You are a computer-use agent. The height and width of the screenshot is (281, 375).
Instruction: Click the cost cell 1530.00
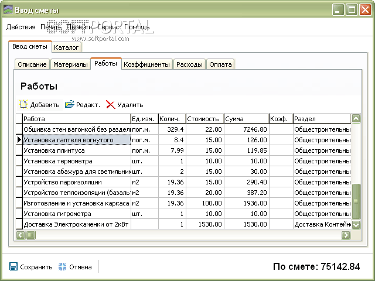[205, 224]
